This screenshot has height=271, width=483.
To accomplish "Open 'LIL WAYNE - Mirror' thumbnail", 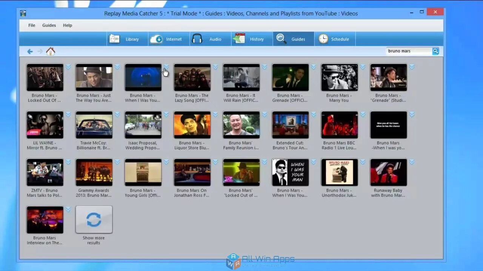I will pos(45,125).
